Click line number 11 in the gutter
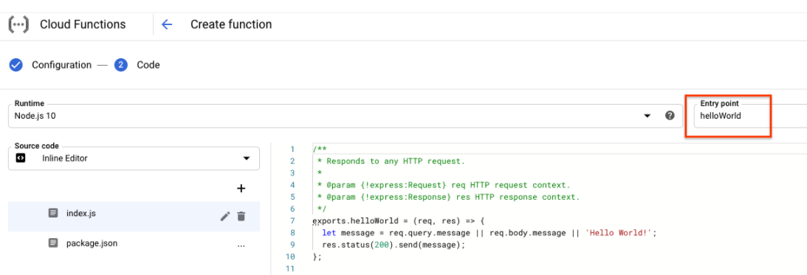Screen dimensions: 807x275 click(290, 269)
